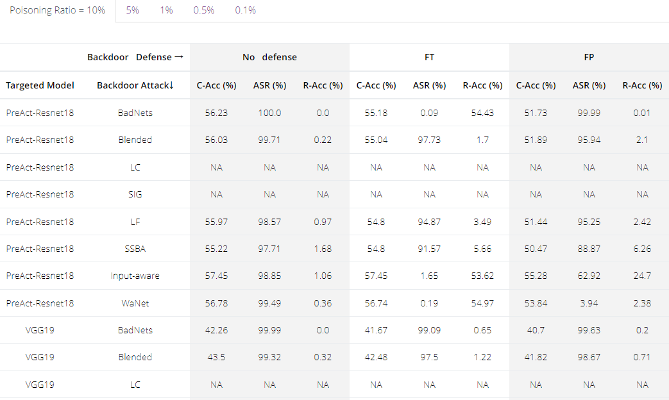Click the 100.0 ASR value for BadNets
This screenshot has height=400, width=669.
tap(269, 113)
